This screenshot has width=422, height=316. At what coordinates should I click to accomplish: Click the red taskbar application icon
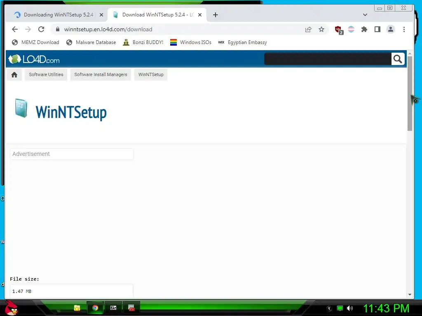pos(131,308)
